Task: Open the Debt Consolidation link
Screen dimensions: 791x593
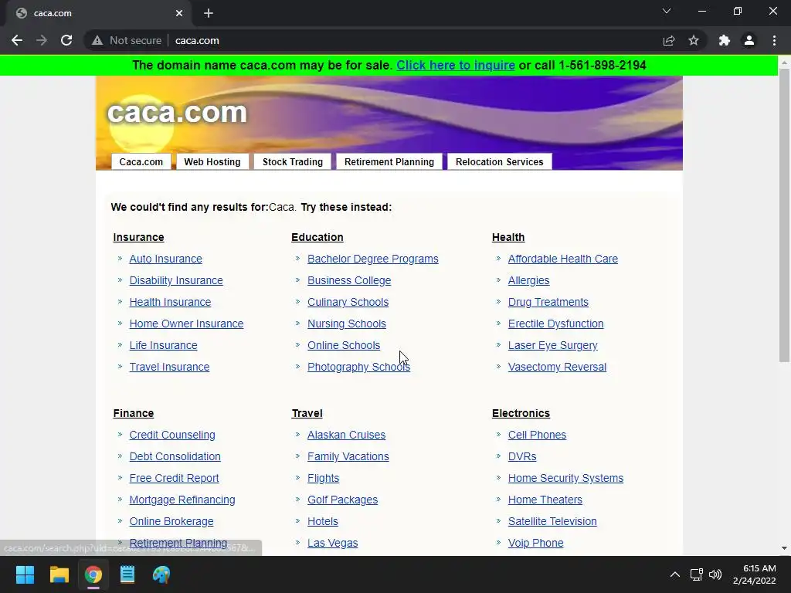Action: coord(175,456)
